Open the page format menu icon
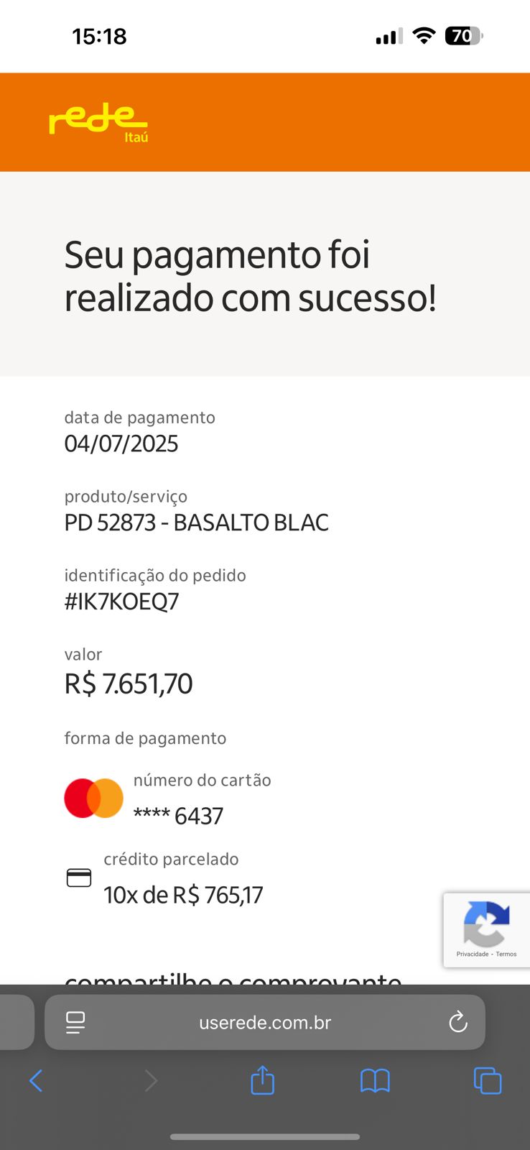This screenshot has height=1150, width=530. click(x=75, y=1022)
